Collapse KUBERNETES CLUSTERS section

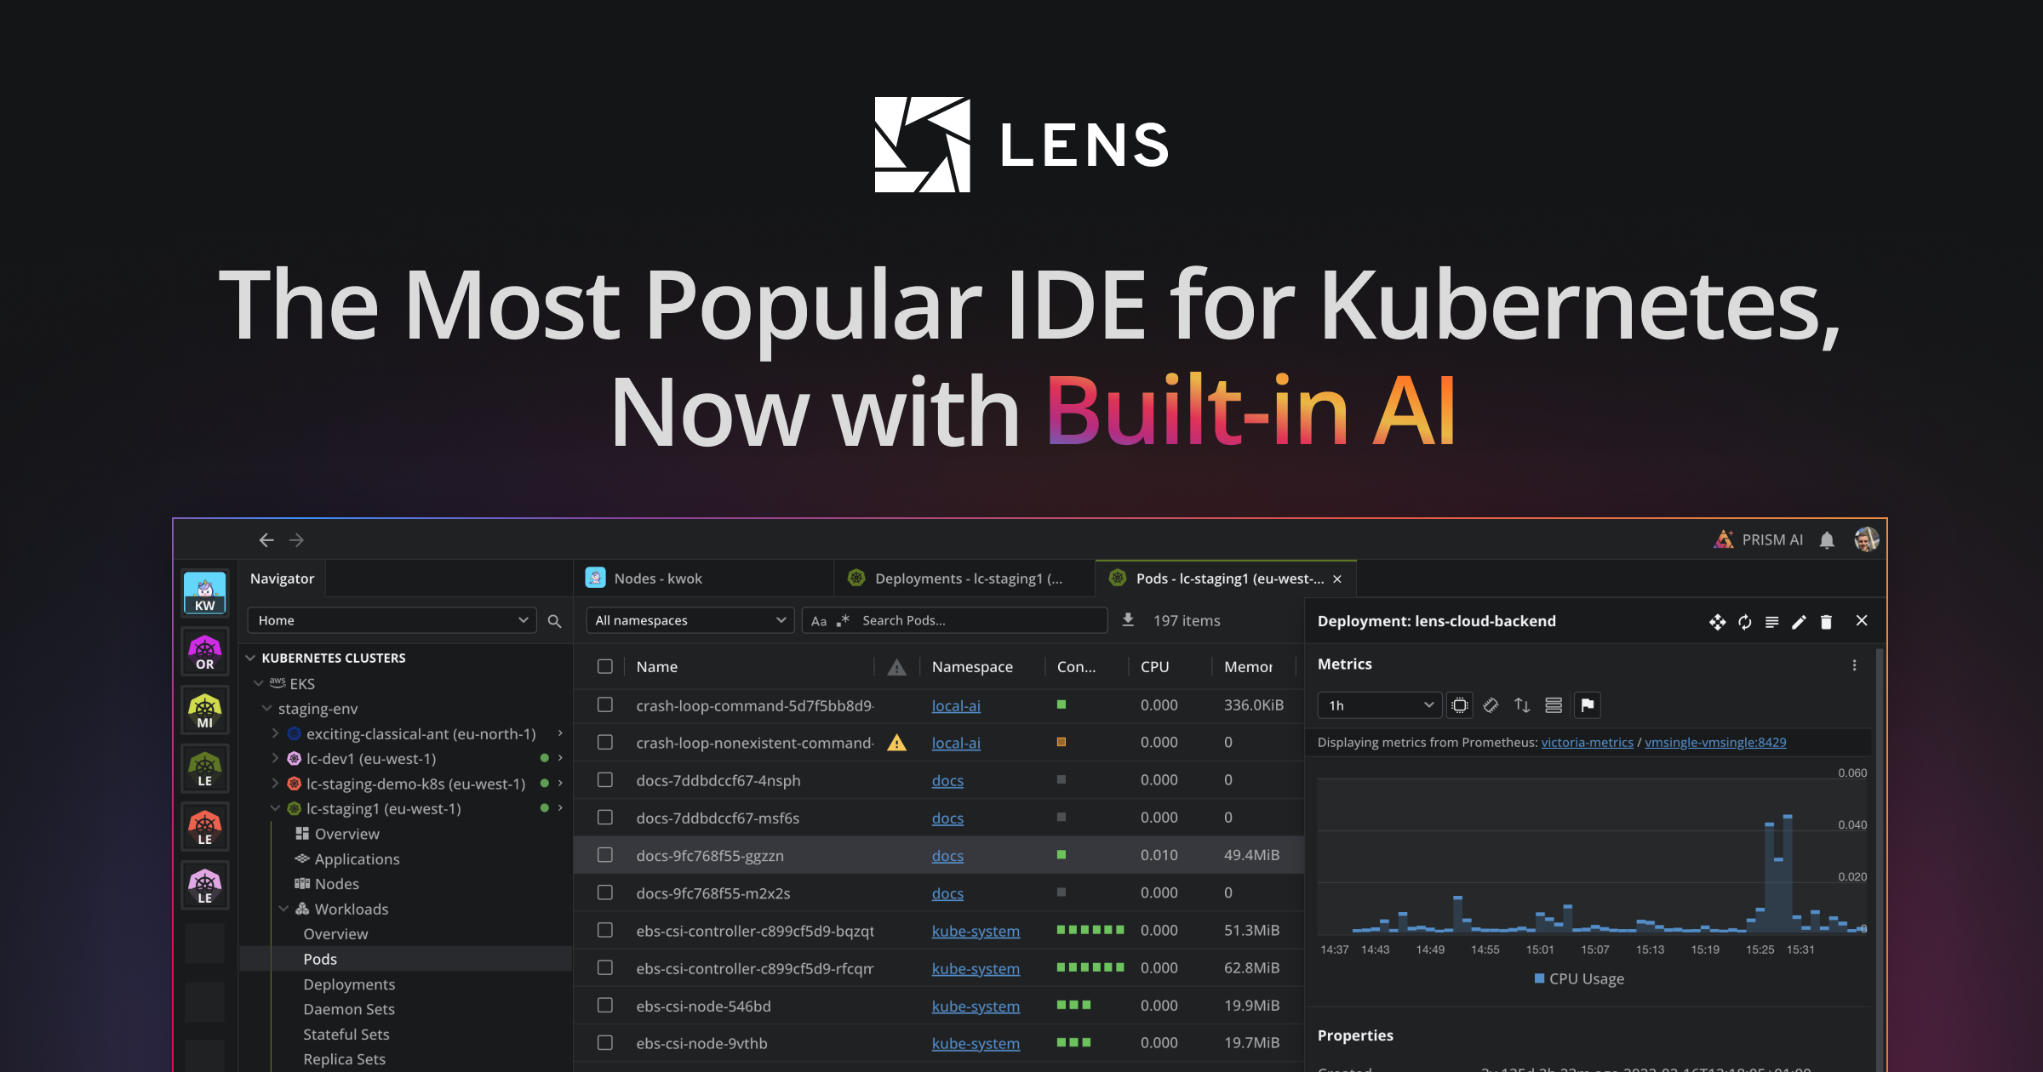coord(250,658)
